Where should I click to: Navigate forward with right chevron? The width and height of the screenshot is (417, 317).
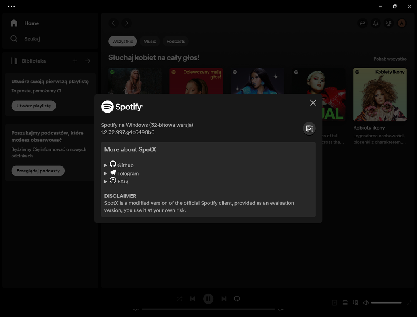tap(127, 23)
